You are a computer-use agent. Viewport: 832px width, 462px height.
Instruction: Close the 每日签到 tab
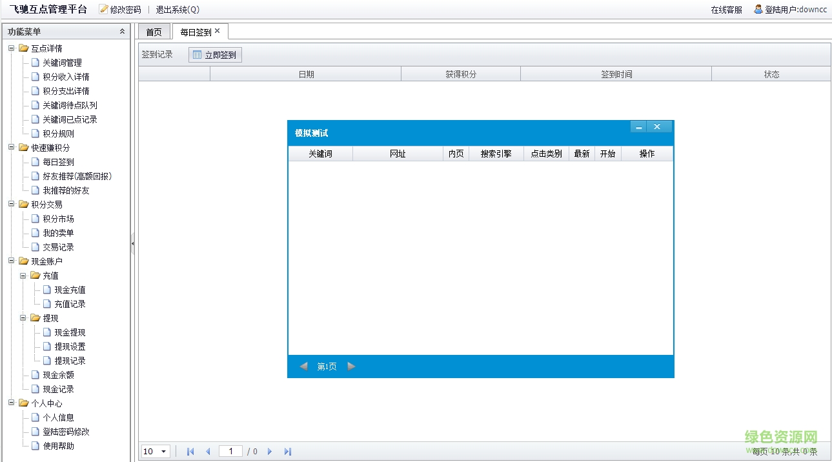pyautogui.click(x=218, y=31)
